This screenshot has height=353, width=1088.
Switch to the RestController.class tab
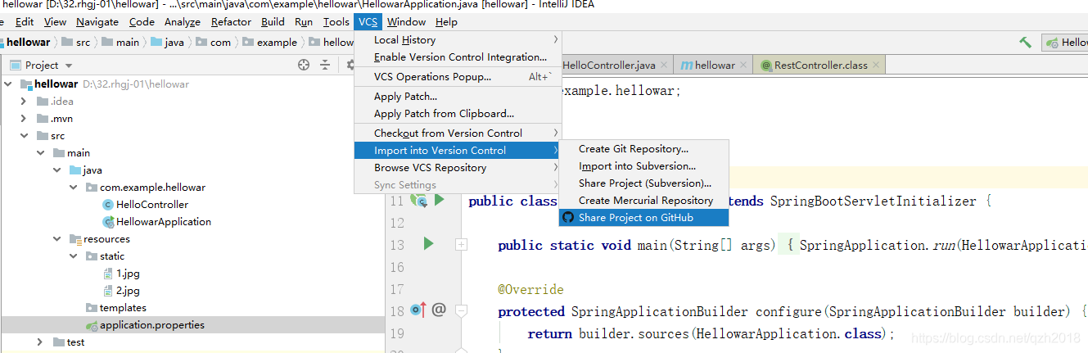[x=820, y=66]
